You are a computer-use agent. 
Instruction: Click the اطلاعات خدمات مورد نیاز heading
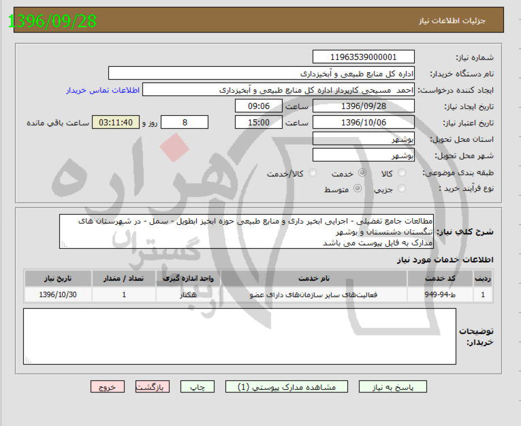(x=445, y=260)
